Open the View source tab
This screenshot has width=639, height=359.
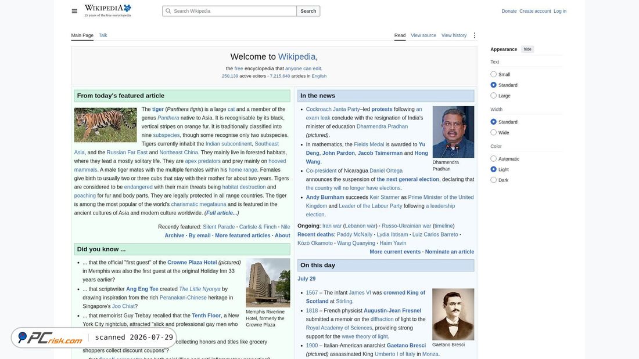tap(423, 35)
